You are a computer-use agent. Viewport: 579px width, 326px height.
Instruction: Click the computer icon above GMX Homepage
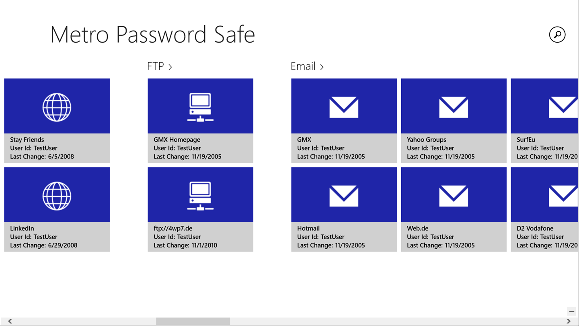[x=200, y=107]
